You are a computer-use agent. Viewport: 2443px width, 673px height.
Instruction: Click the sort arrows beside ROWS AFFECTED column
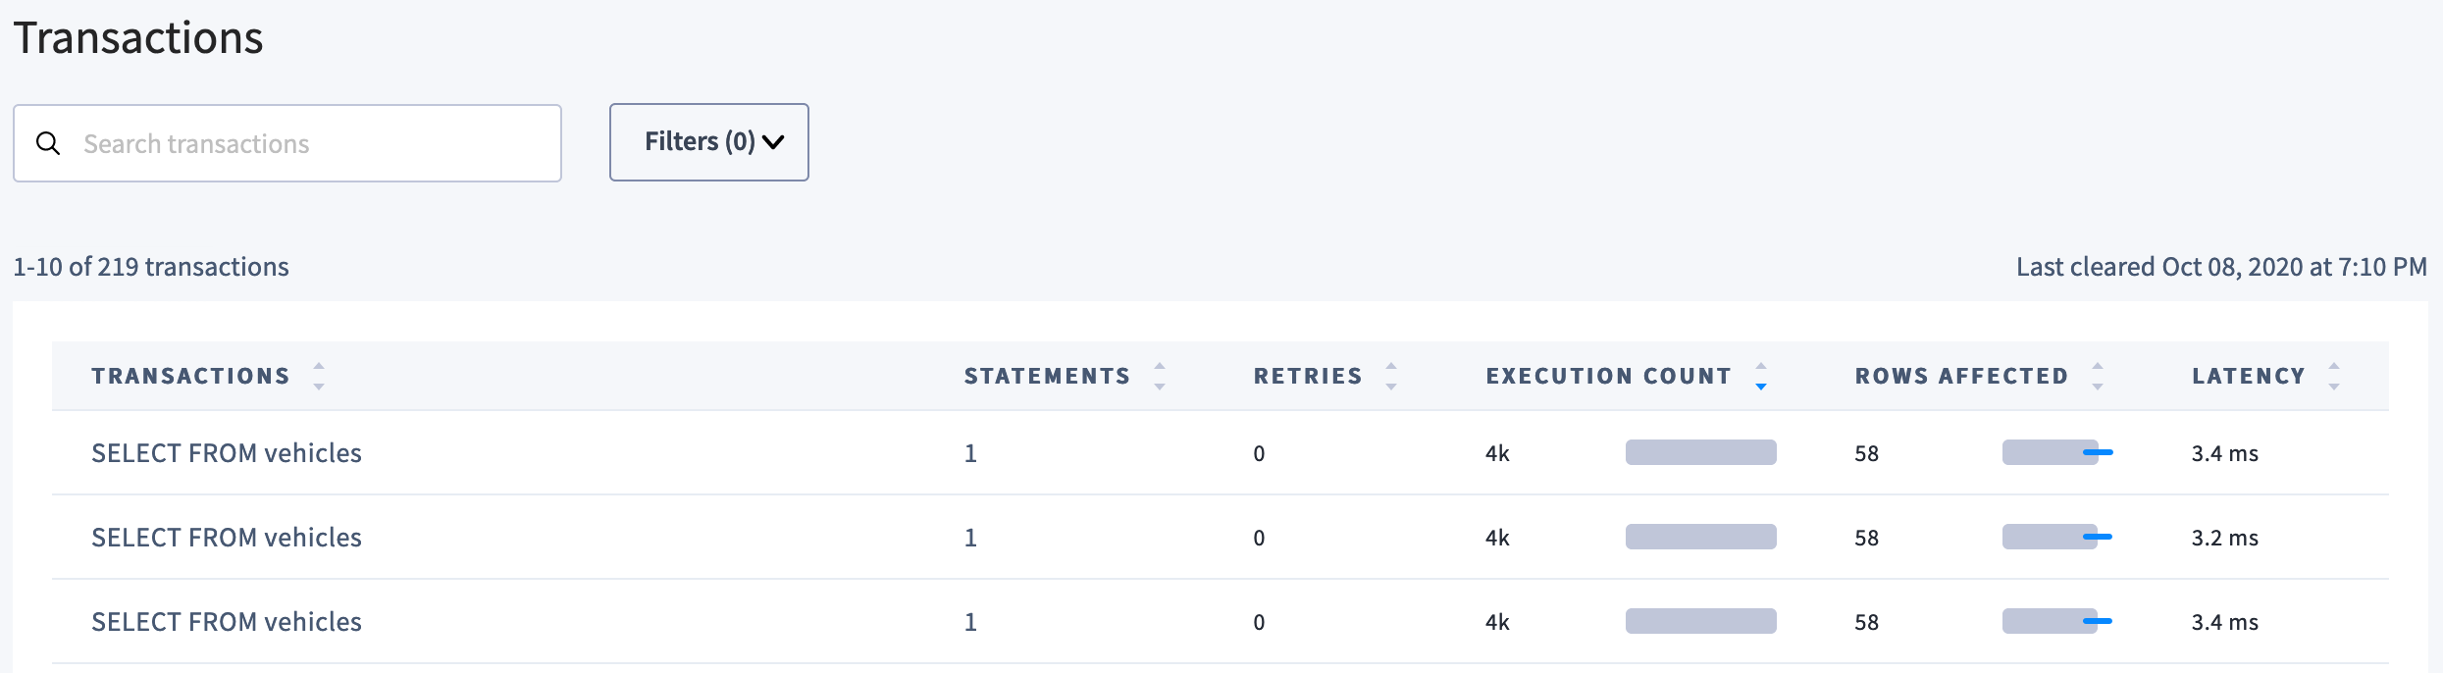[2098, 377]
